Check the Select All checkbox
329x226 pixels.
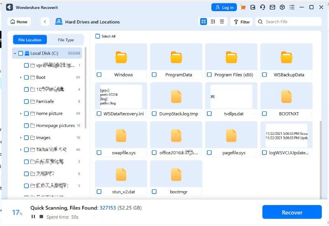[98, 36]
